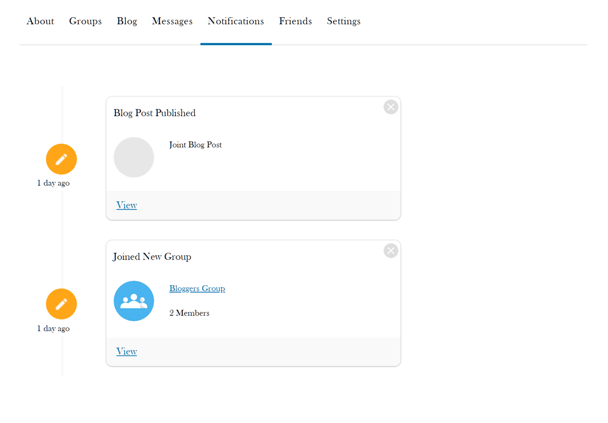
Task: Click View link under Blog Post Published
Action: [x=127, y=205]
